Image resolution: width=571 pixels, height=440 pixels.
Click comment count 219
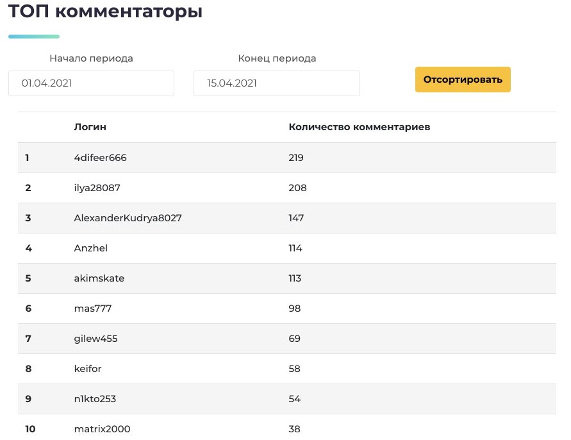[x=296, y=158]
